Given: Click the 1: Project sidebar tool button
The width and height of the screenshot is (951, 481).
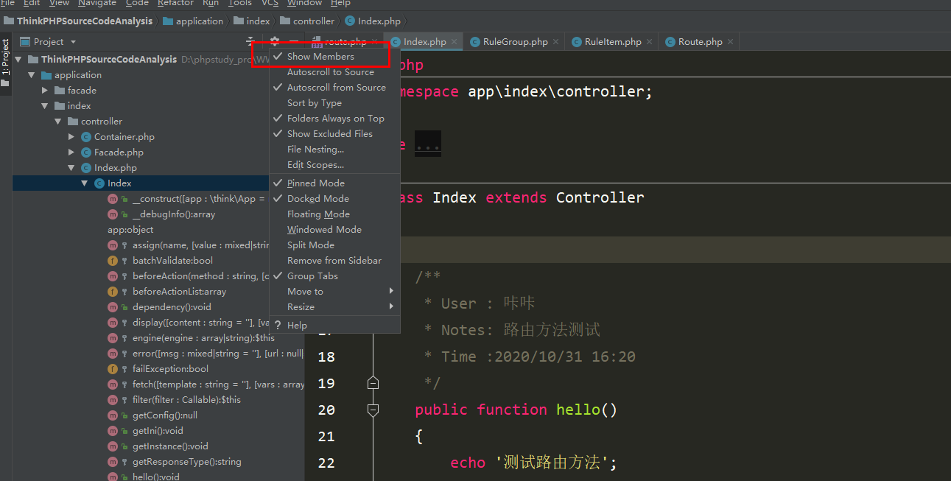Looking at the screenshot, I should [5, 57].
